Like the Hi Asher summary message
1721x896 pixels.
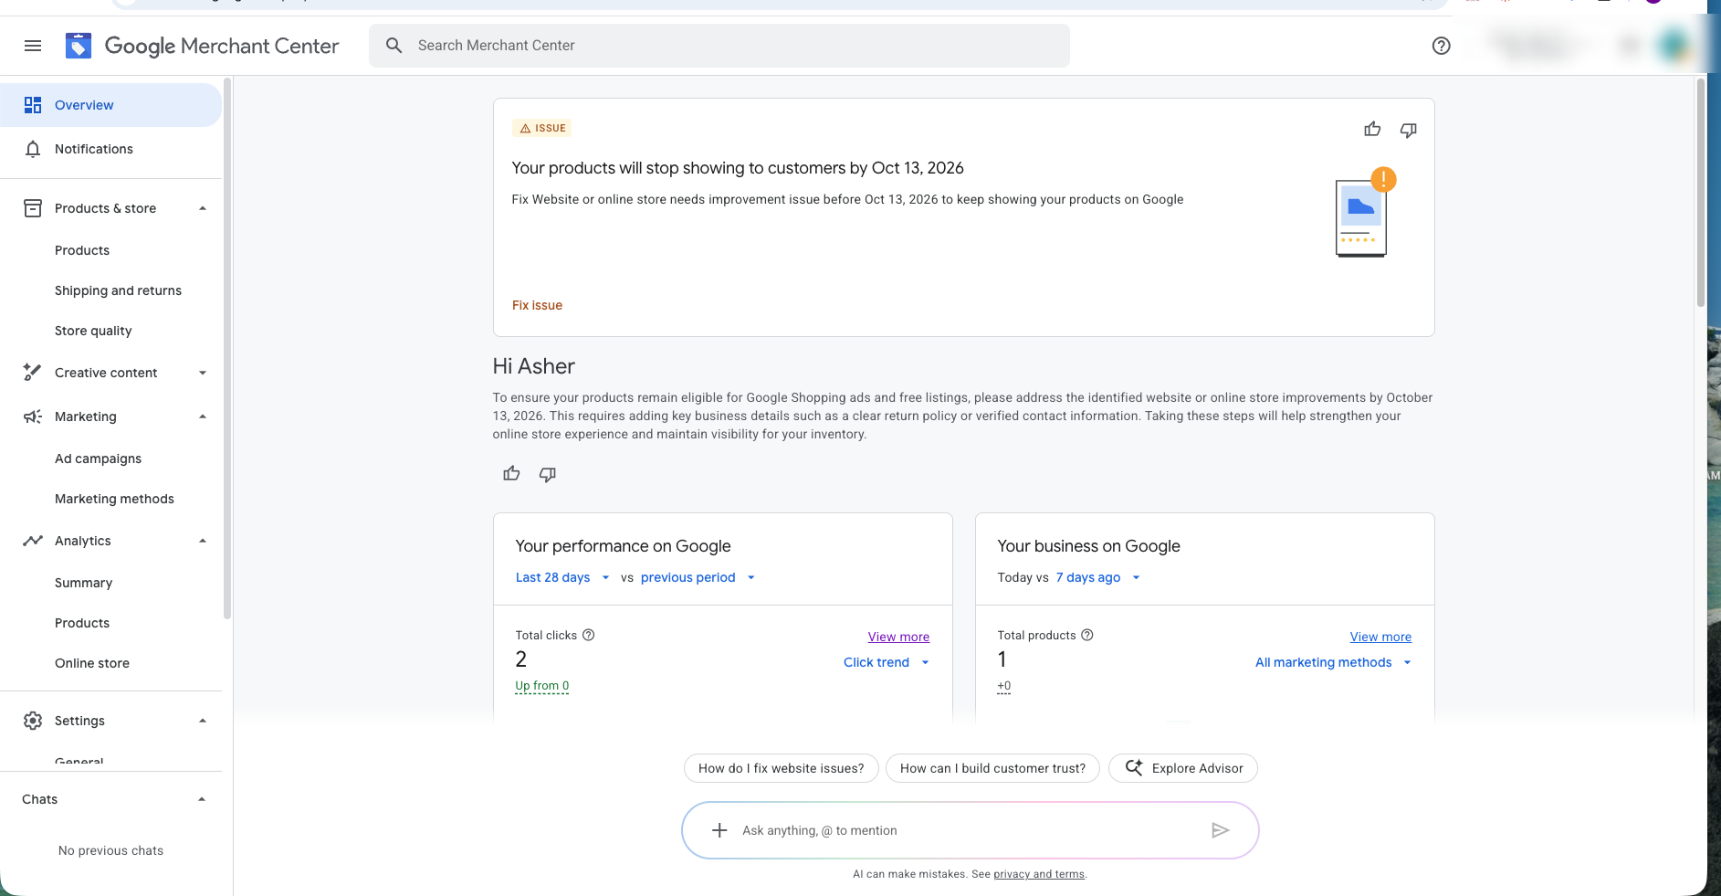tap(511, 473)
